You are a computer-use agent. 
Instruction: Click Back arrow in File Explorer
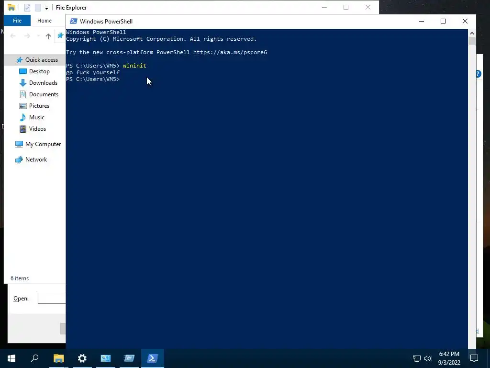[13, 36]
